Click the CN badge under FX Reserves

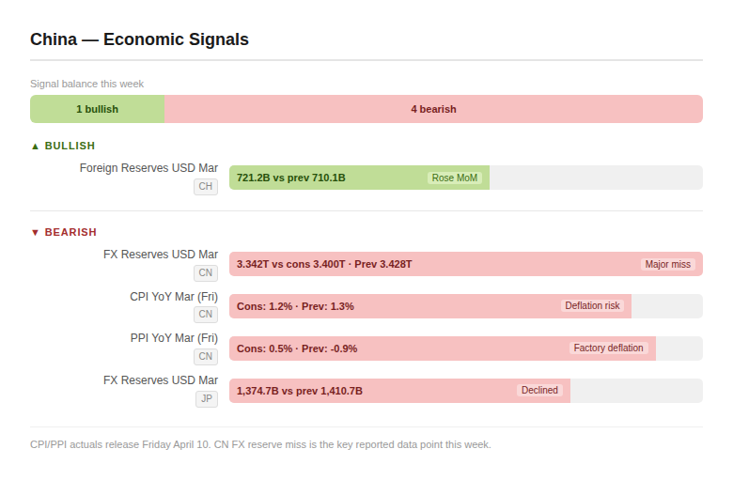pyautogui.click(x=205, y=272)
